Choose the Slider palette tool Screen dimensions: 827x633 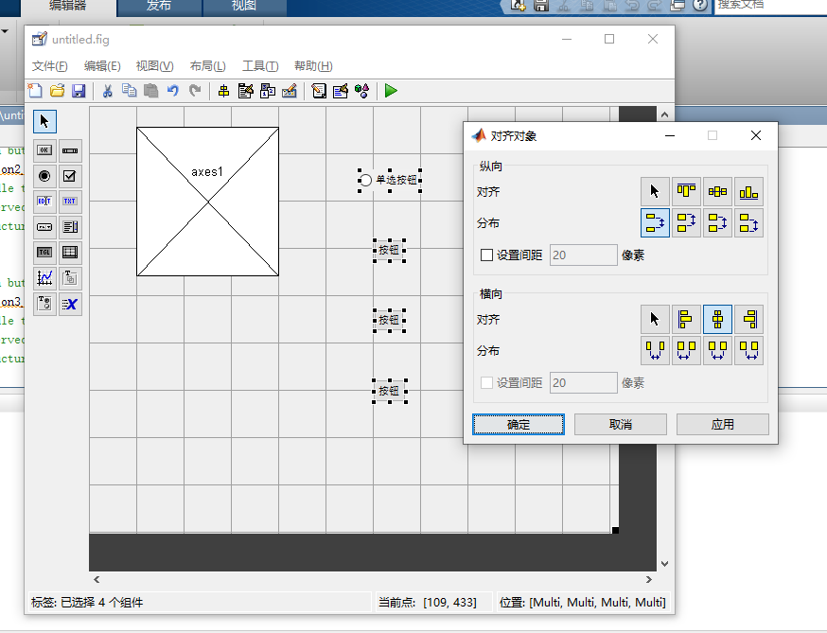(70, 150)
